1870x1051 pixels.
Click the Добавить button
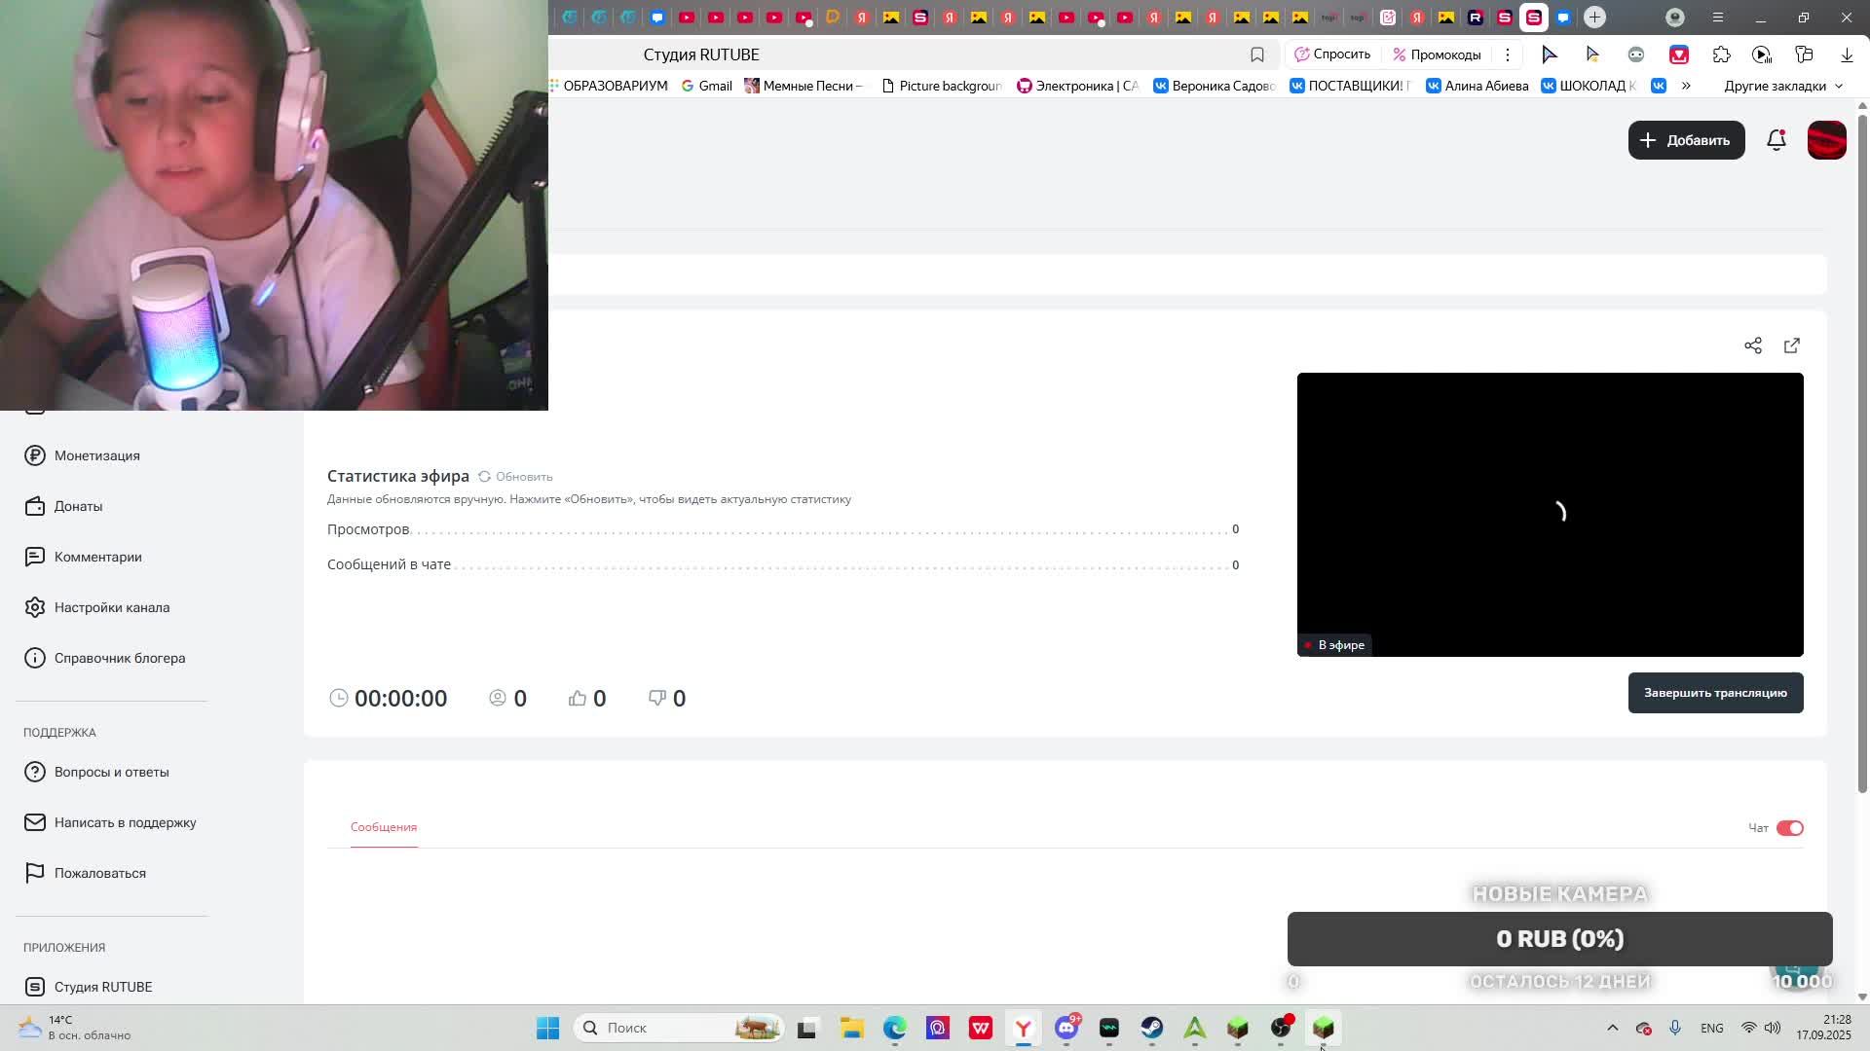click(1685, 140)
